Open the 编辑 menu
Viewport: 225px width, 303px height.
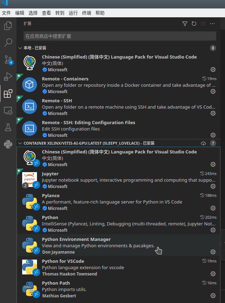point(20,13)
